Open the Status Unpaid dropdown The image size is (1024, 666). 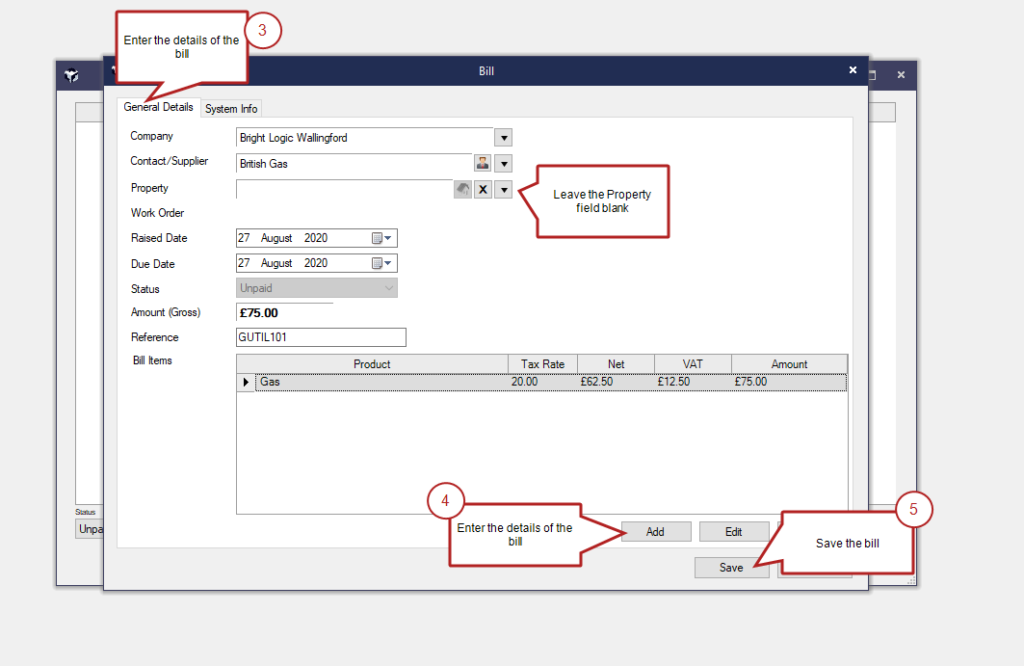317,288
